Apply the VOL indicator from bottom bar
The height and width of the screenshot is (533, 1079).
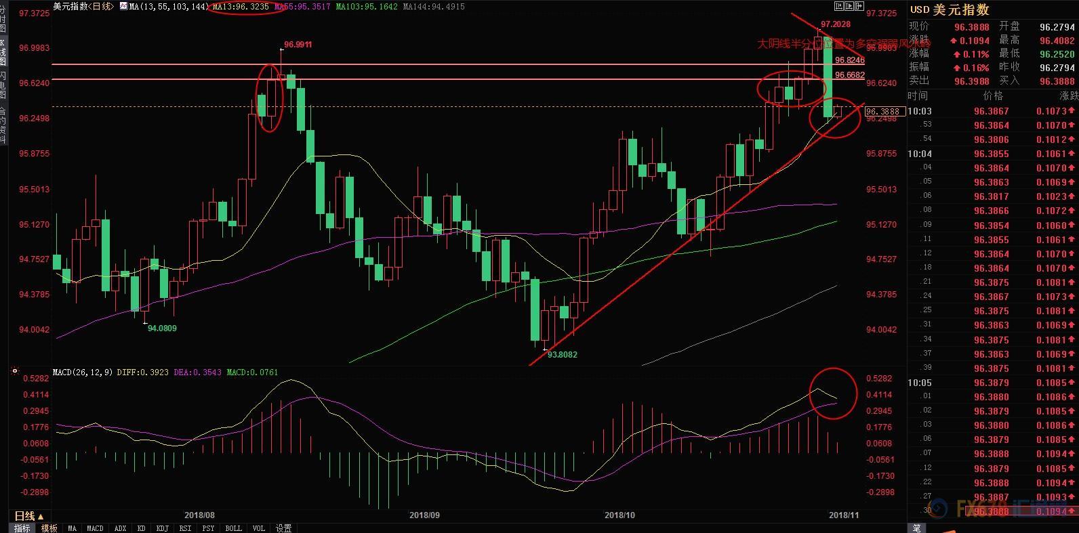pyautogui.click(x=258, y=528)
